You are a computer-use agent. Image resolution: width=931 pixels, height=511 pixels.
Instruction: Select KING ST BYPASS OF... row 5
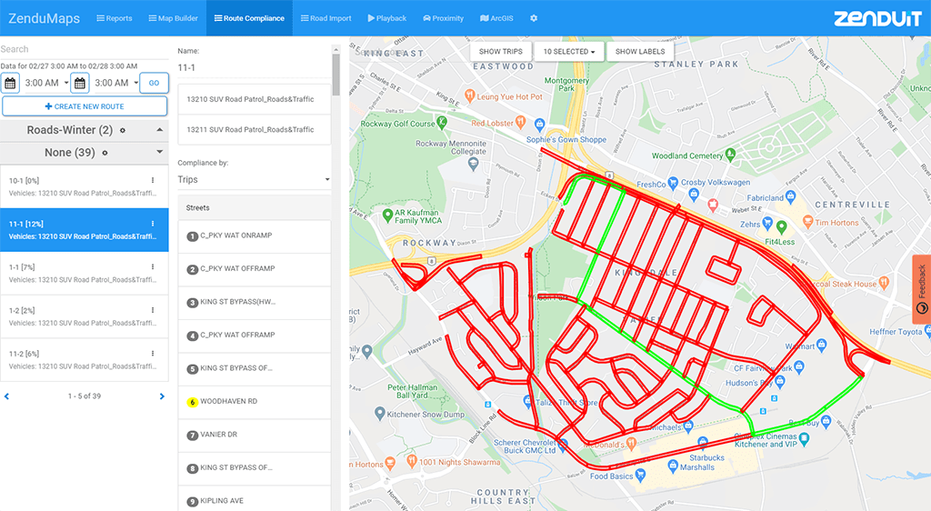pos(255,368)
